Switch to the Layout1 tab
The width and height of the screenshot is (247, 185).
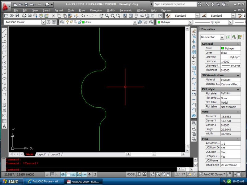[x=42, y=154]
